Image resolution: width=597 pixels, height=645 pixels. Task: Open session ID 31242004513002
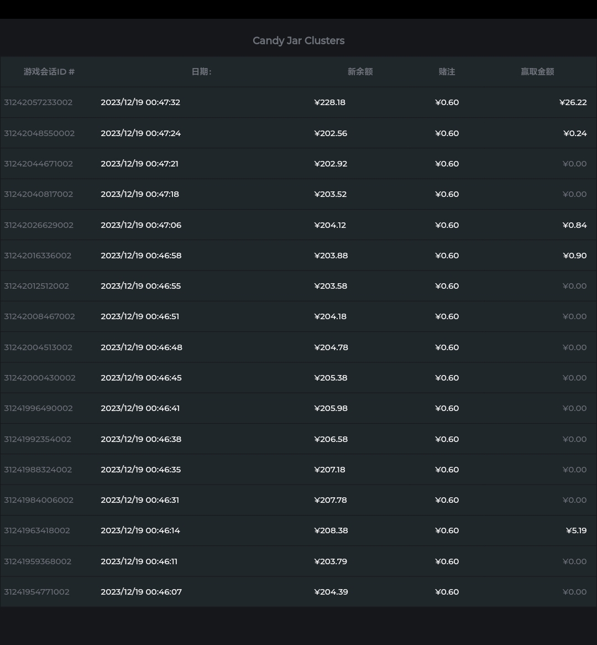pos(38,347)
